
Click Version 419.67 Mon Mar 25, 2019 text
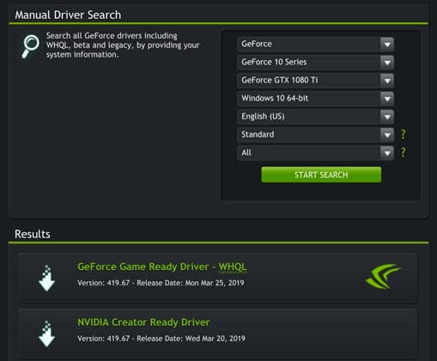(x=161, y=283)
